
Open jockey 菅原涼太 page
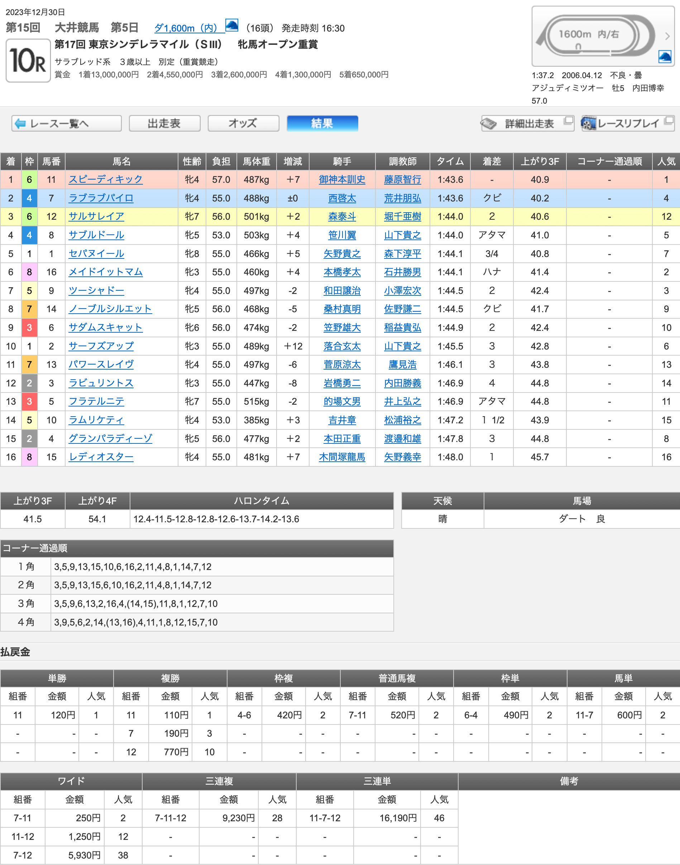point(342,365)
